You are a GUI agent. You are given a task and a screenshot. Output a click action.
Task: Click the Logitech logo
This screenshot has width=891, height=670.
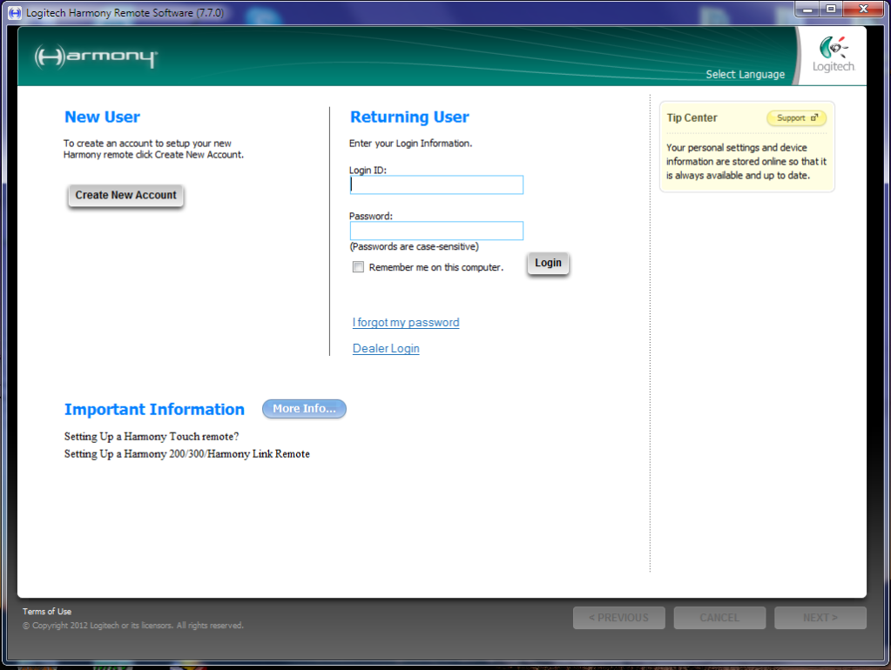[x=833, y=55]
